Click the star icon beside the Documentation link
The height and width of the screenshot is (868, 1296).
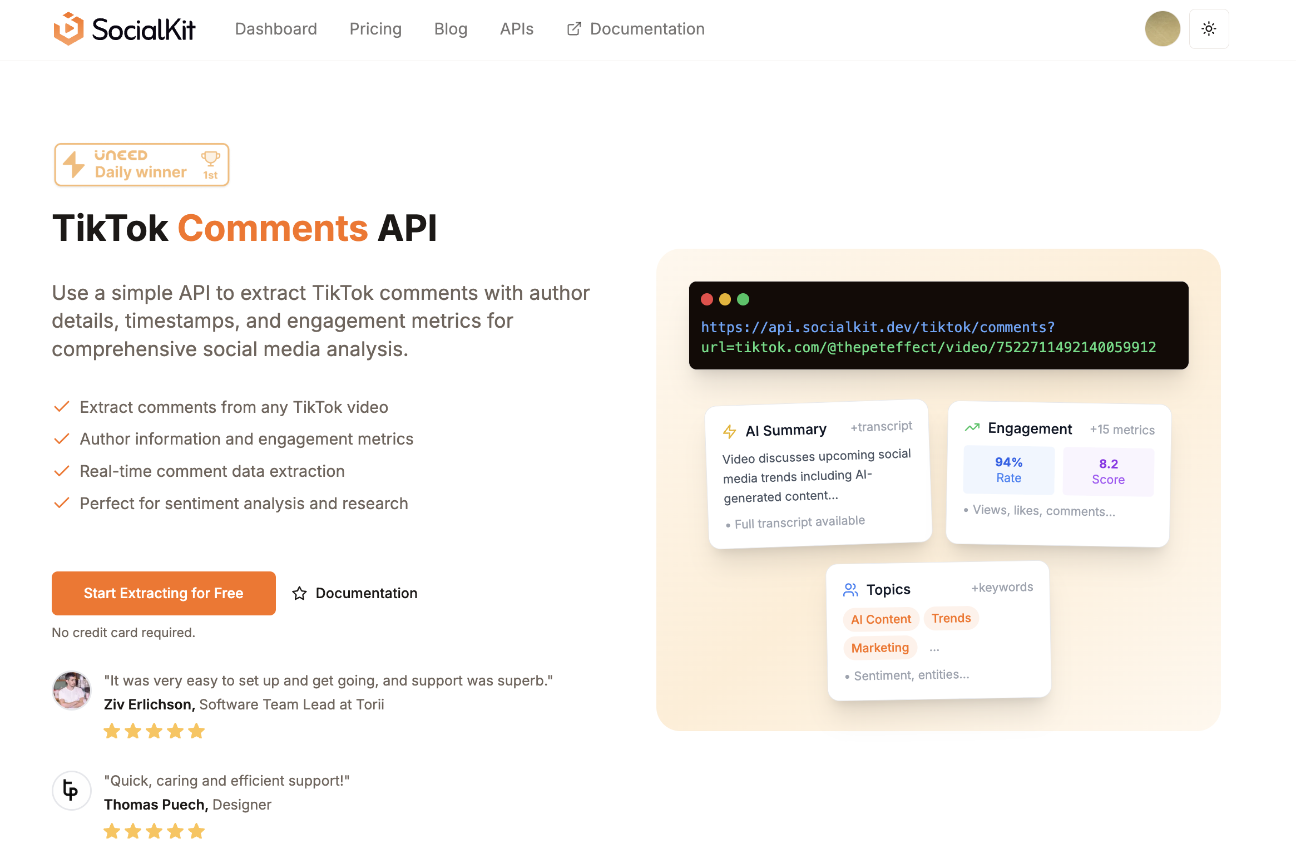coord(300,593)
